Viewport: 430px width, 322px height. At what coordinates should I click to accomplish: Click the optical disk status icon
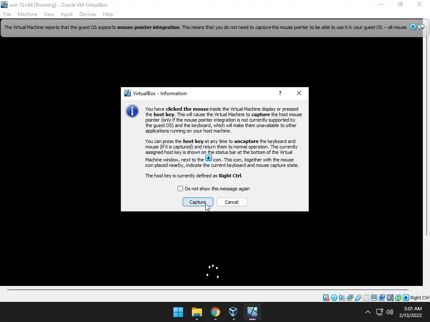pos(334,298)
